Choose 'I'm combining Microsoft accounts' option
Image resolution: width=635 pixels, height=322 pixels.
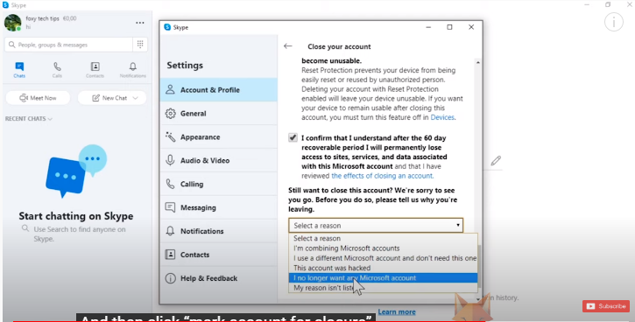pos(383,248)
